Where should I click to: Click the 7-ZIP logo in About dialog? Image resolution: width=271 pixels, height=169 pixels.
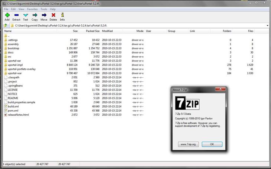tap(187, 103)
